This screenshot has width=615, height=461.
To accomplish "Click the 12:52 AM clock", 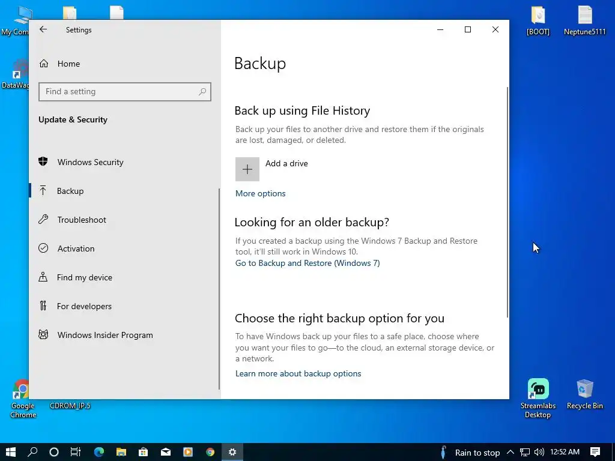I will 565,452.
